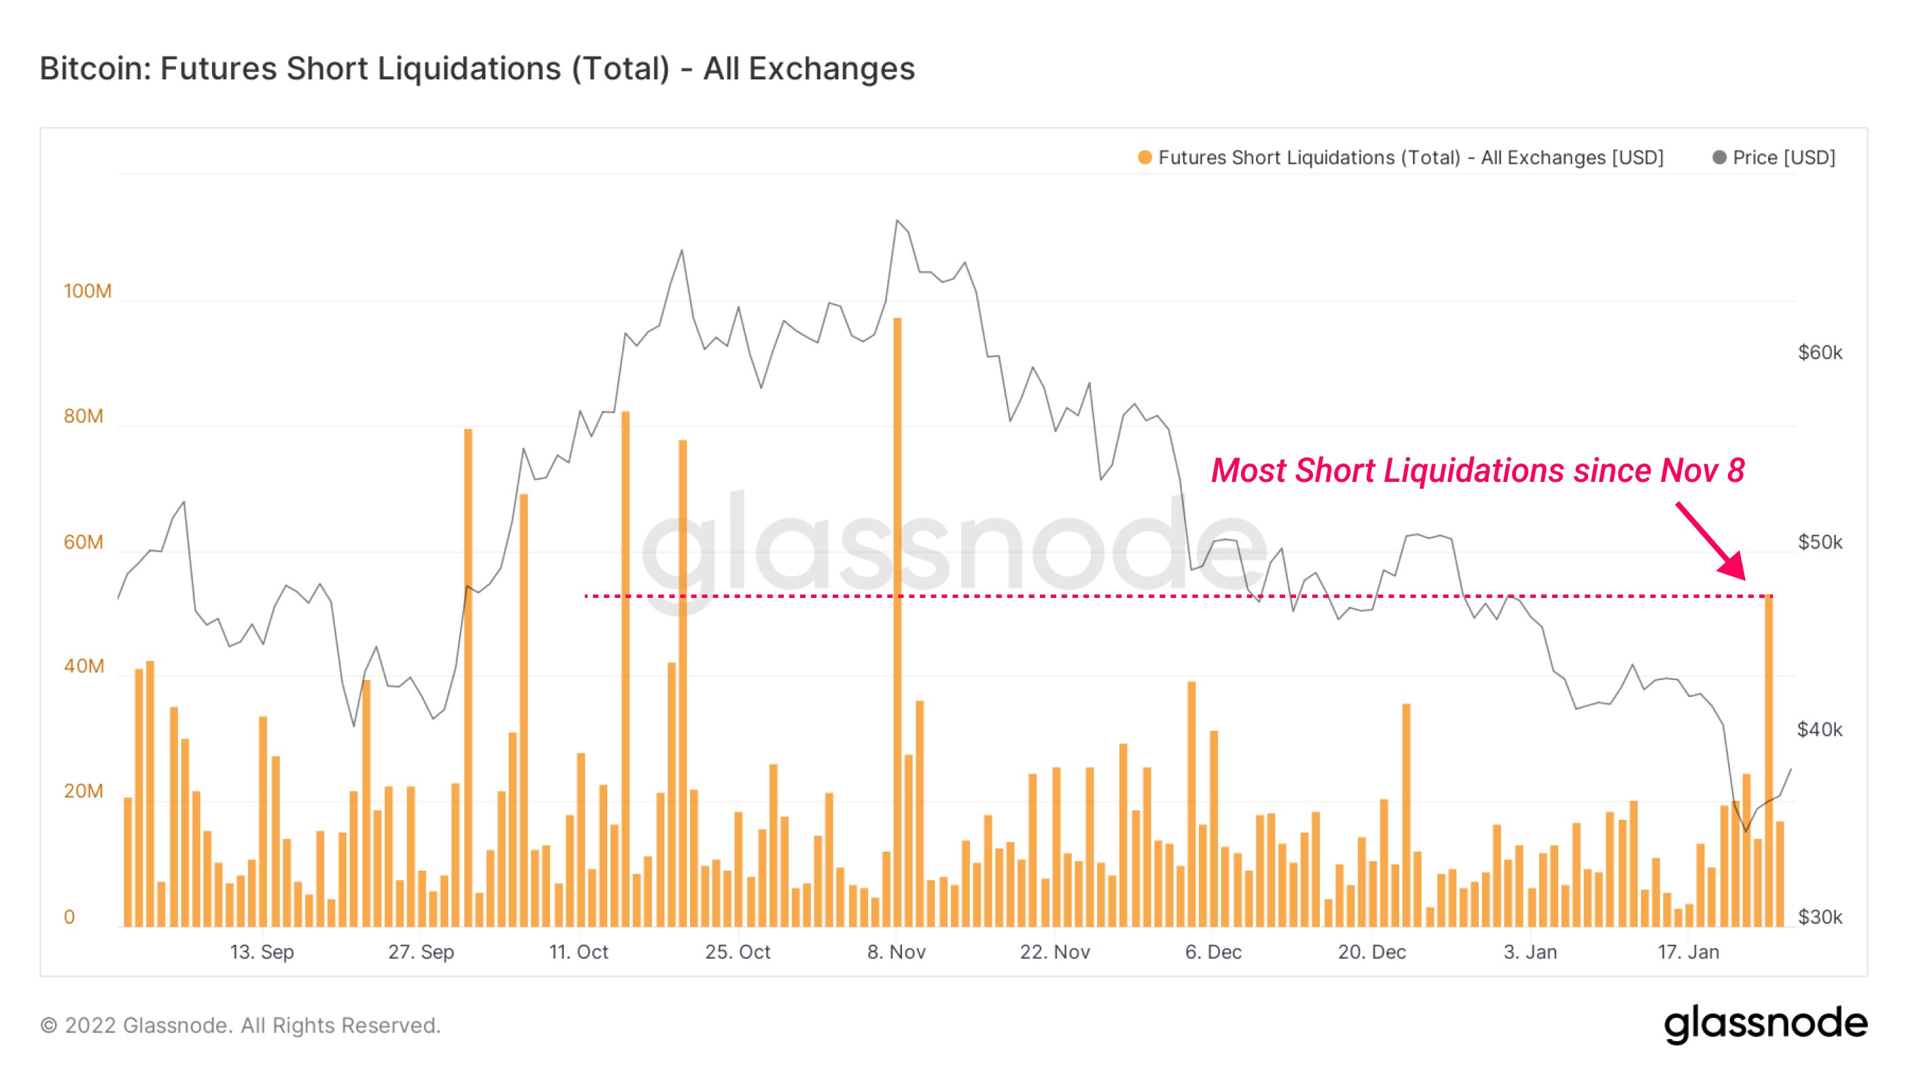Viewport: 1908px width, 1073px height.
Task: Click the pink arrow annotation
Action: [x=1710, y=541]
